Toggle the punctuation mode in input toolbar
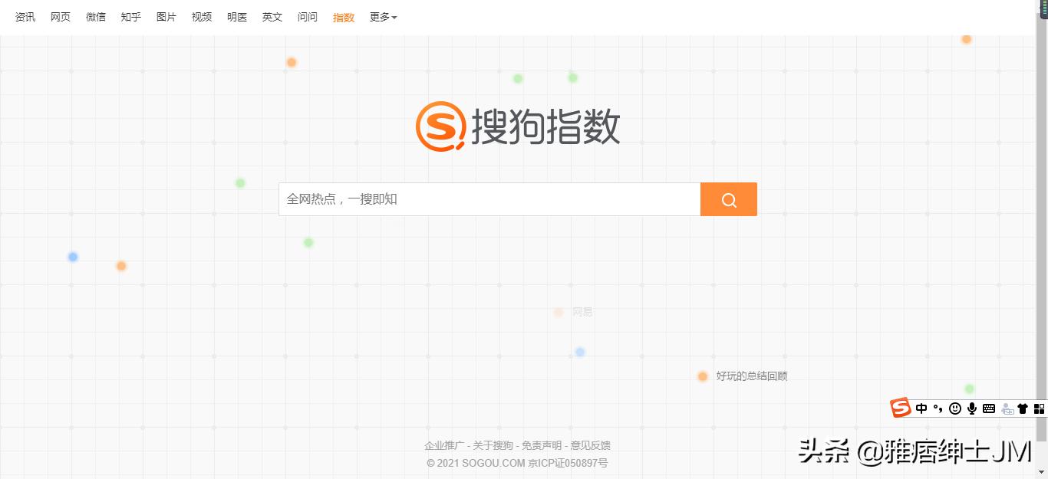Image resolution: width=1048 pixels, height=479 pixels. point(938,408)
